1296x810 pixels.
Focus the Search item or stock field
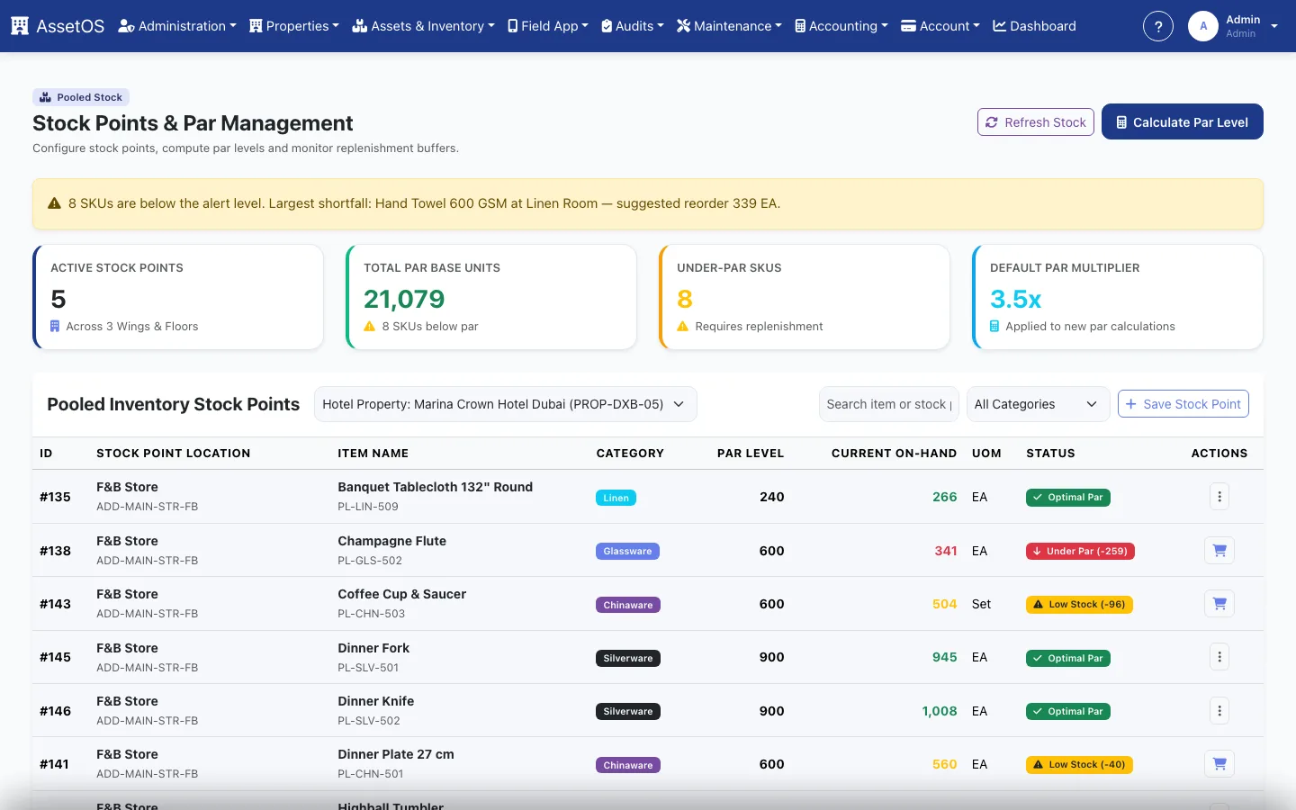click(888, 404)
